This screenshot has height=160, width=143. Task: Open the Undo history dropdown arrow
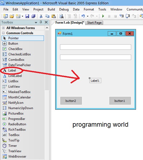point(88,16)
